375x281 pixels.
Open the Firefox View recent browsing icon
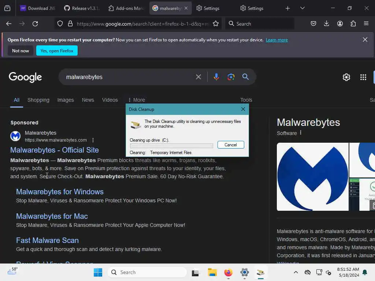(7, 8)
